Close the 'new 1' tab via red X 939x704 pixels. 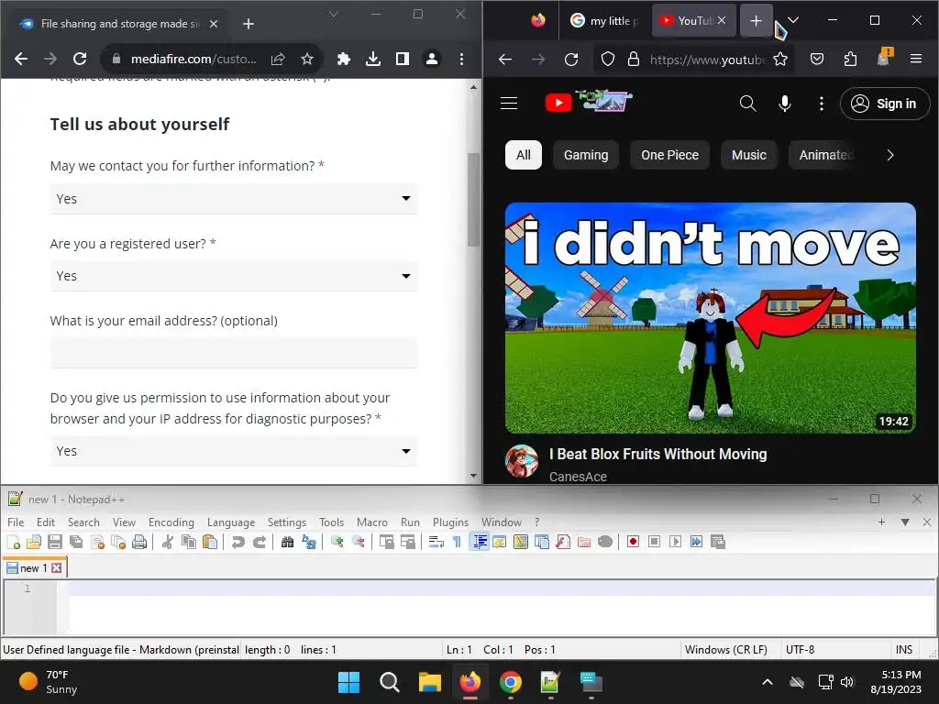[56, 568]
